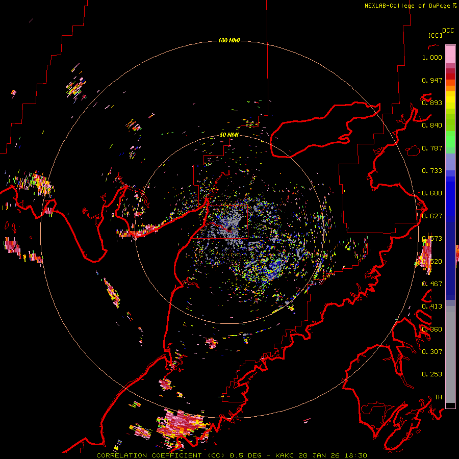Click the 18:30 timestamp in the caption
Image resolution: width=459 pixels, height=459 pixels.
(x=355, y=455)
